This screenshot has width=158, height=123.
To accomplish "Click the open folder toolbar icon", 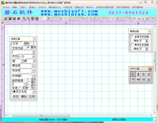I will 6,19.
